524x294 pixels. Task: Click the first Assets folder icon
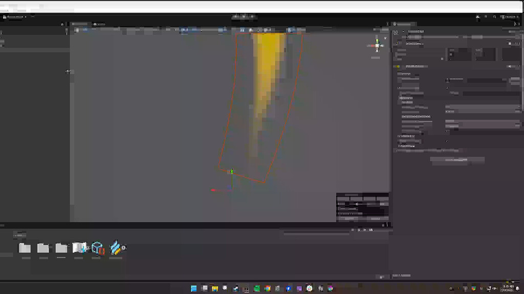tap(25, 249)
